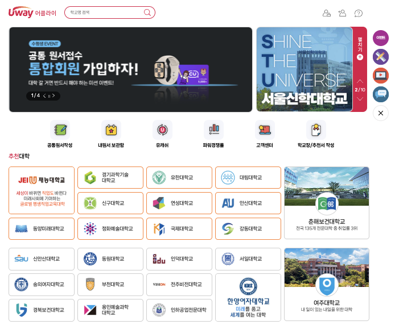The width and height of the screenshot is (395, 333).
Task: Select 신구대학교
Action: coord(110,203)
